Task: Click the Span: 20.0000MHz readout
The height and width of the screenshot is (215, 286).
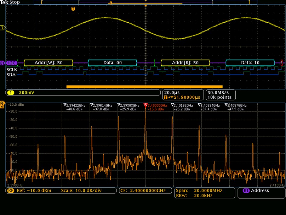Action: coord(199,191)
